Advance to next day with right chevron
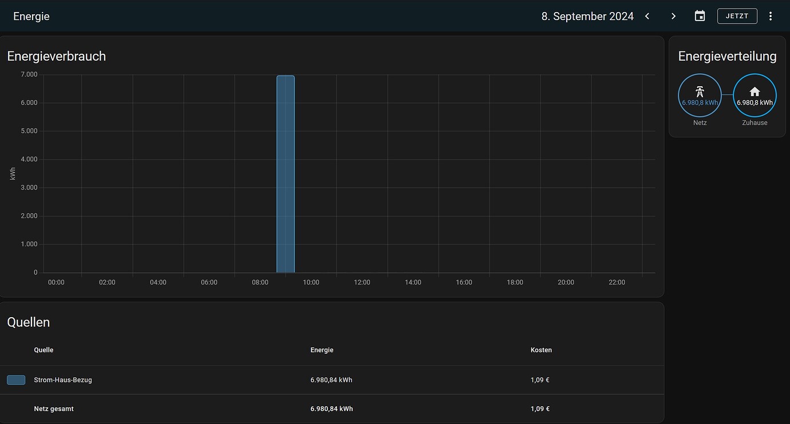Image resolution: width=790 pixels, height=424 pixels. pos(673,16)
